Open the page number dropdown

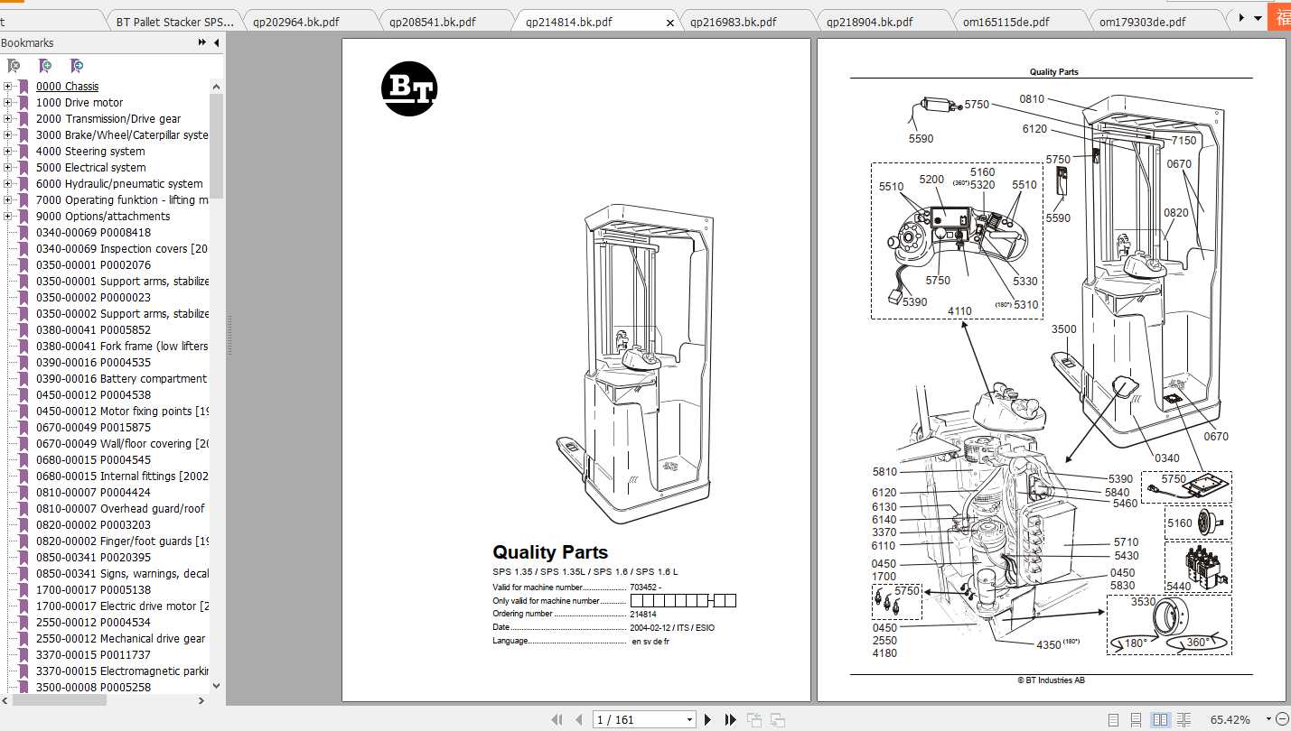point(689,719)
